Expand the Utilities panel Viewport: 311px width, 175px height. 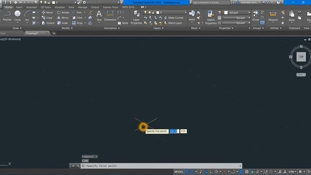pyautogui.click(x=276, y=28)
